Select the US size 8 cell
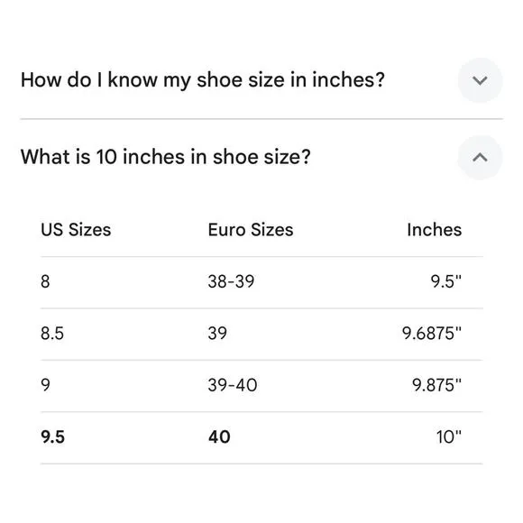Viewport: 523px width, 523px height. 45,281
